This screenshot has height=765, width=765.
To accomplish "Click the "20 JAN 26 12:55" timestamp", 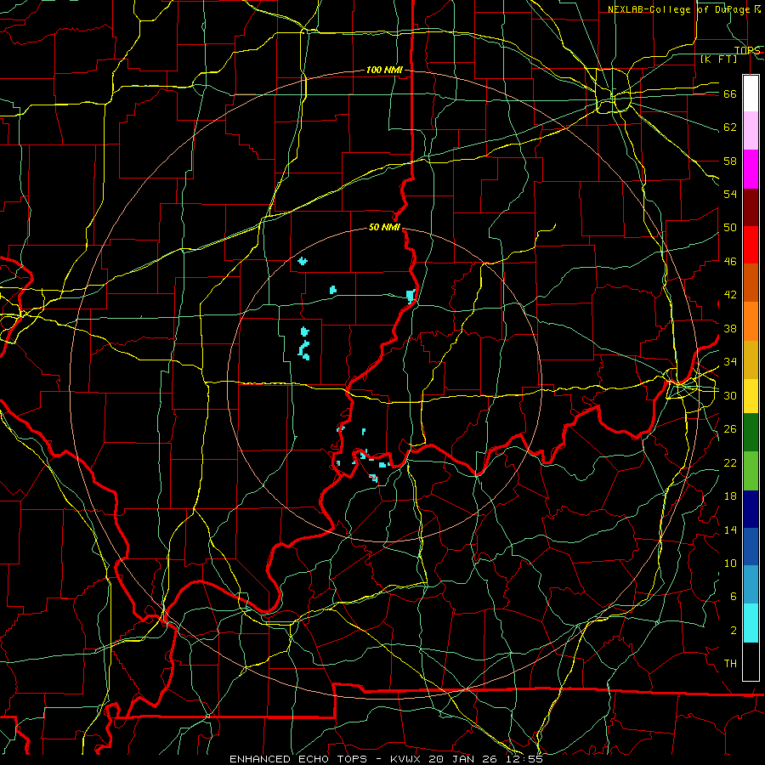I will [486, 759].
